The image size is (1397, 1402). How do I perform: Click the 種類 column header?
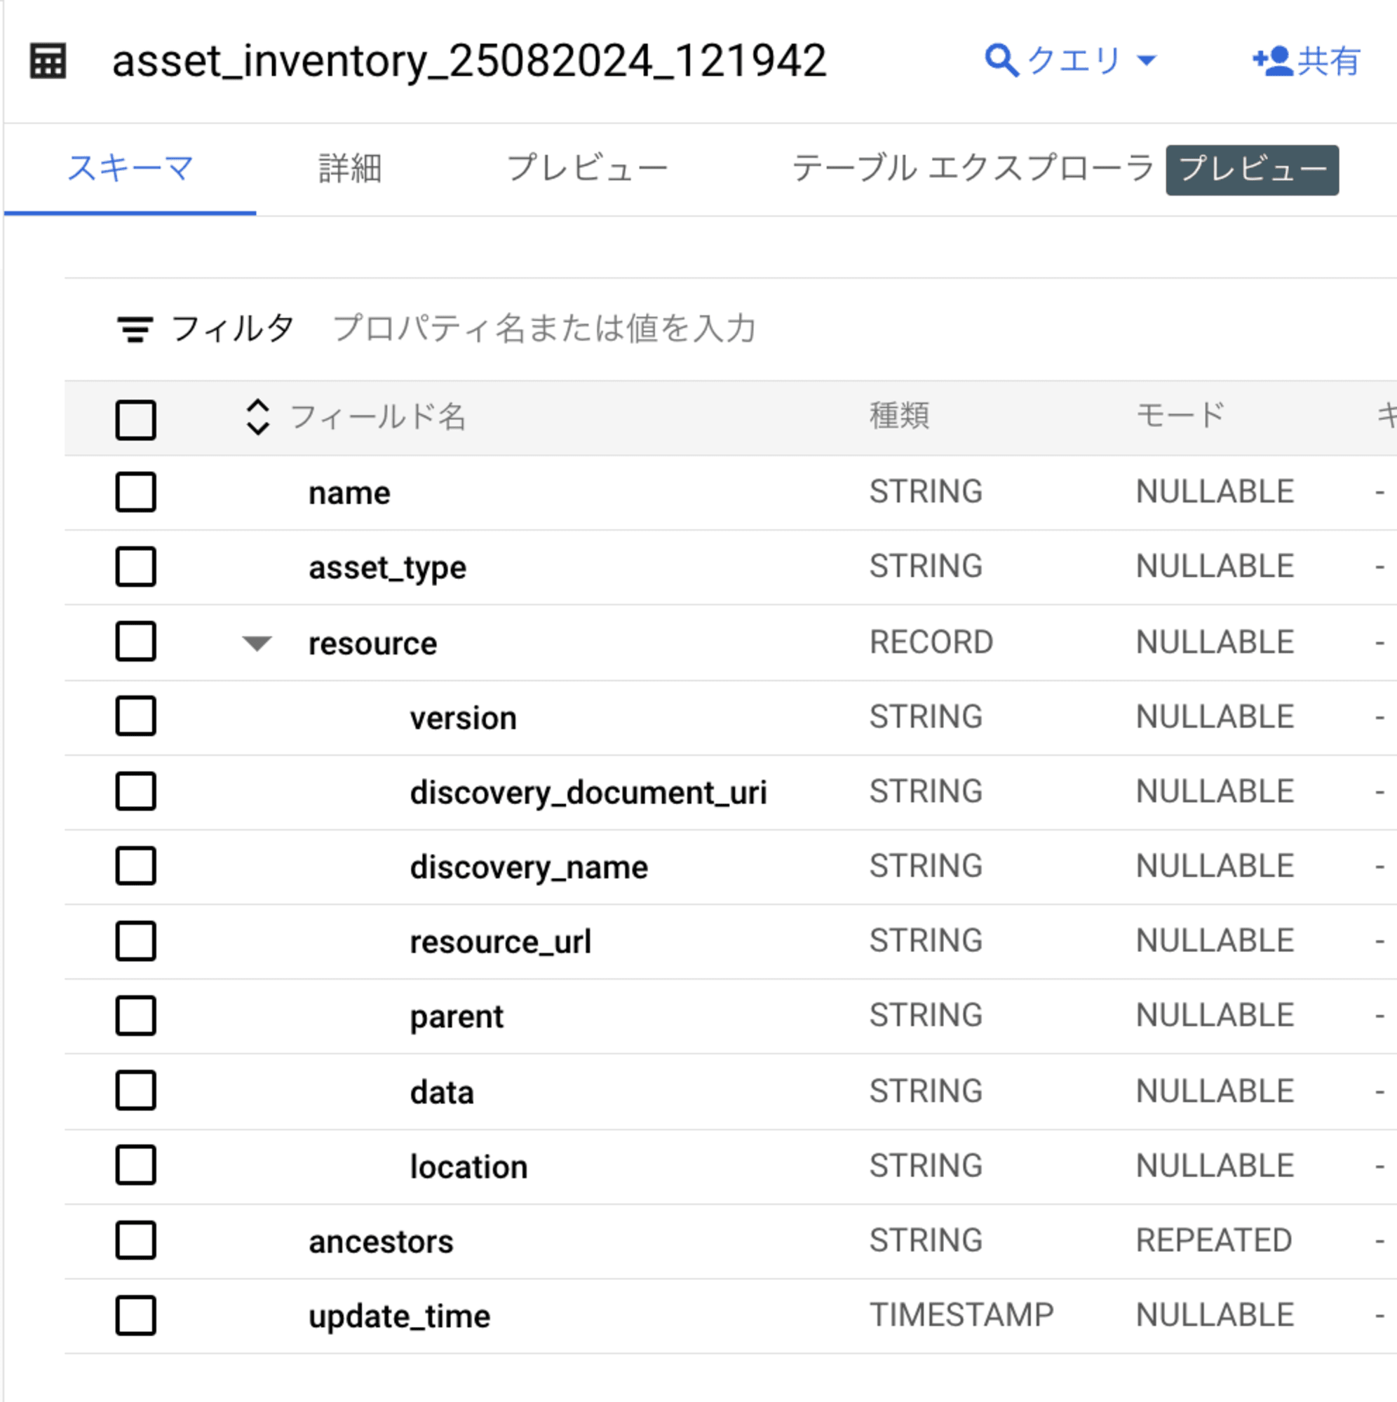click(x=900, y=416)
